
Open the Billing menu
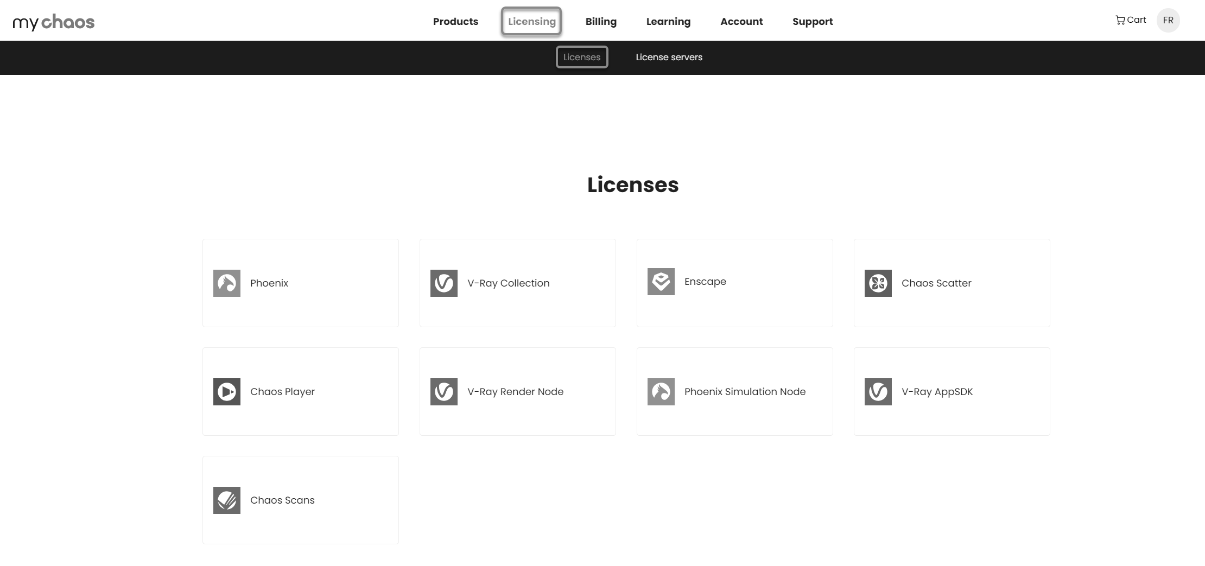click(601, 22)
